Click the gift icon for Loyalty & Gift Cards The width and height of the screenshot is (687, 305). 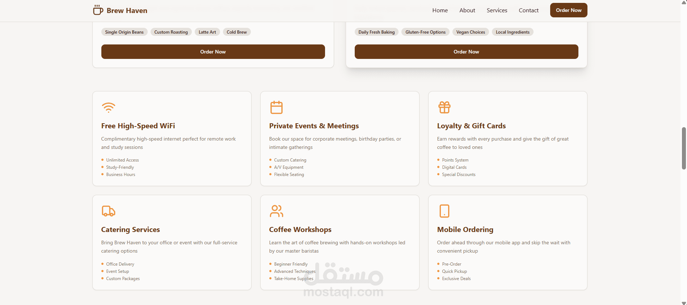tap(444, 107)
